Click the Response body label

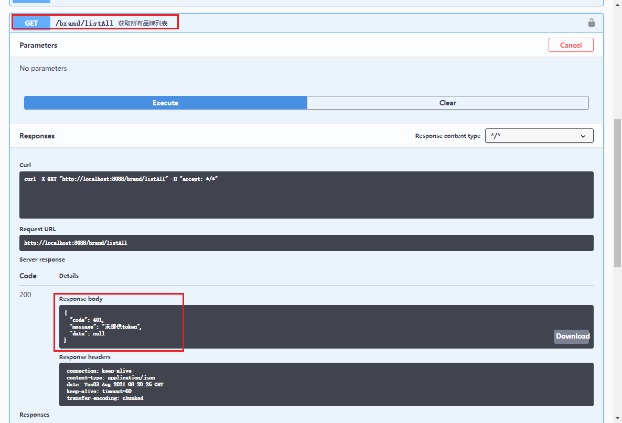[81, 299]
